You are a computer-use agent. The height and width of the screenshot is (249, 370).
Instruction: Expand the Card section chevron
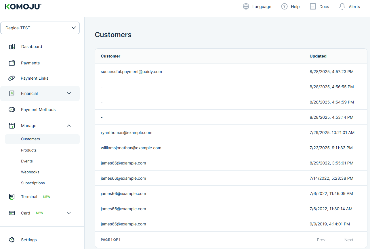pyautogui.click(x=69, y=213)
